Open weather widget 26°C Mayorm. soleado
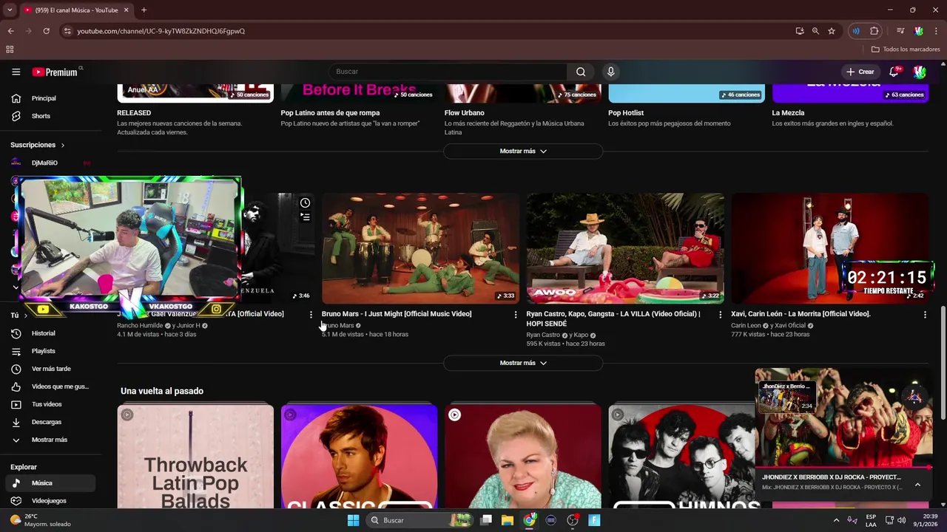Screen dimensions: 947x532 click(x=41, y=520)
